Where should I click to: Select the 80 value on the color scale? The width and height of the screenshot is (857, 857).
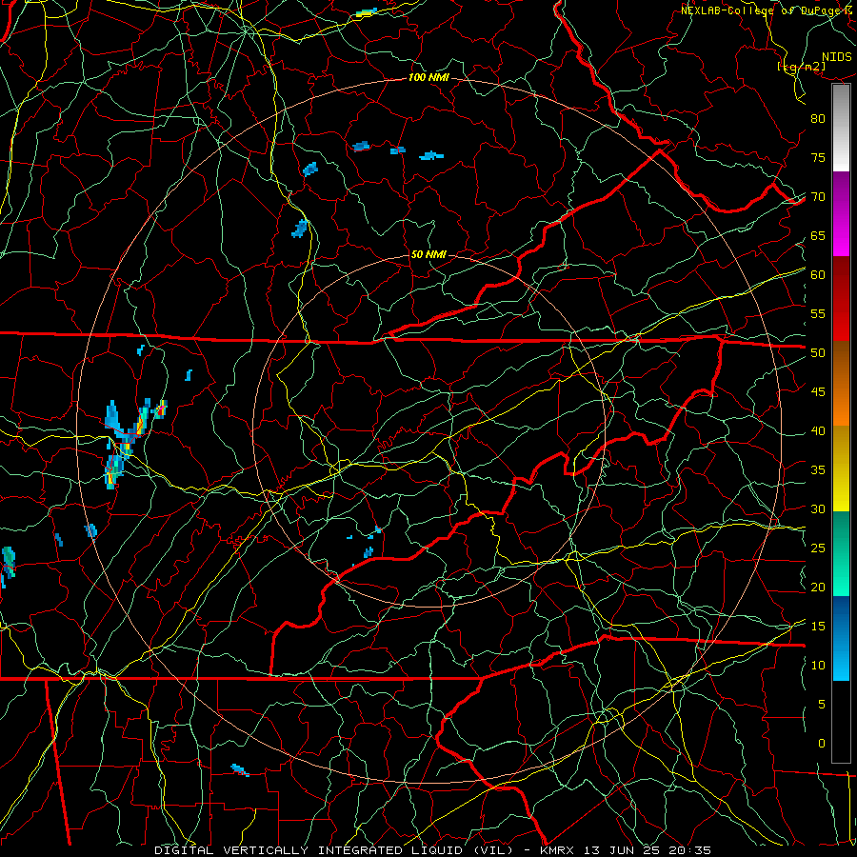tap(818, 119)
